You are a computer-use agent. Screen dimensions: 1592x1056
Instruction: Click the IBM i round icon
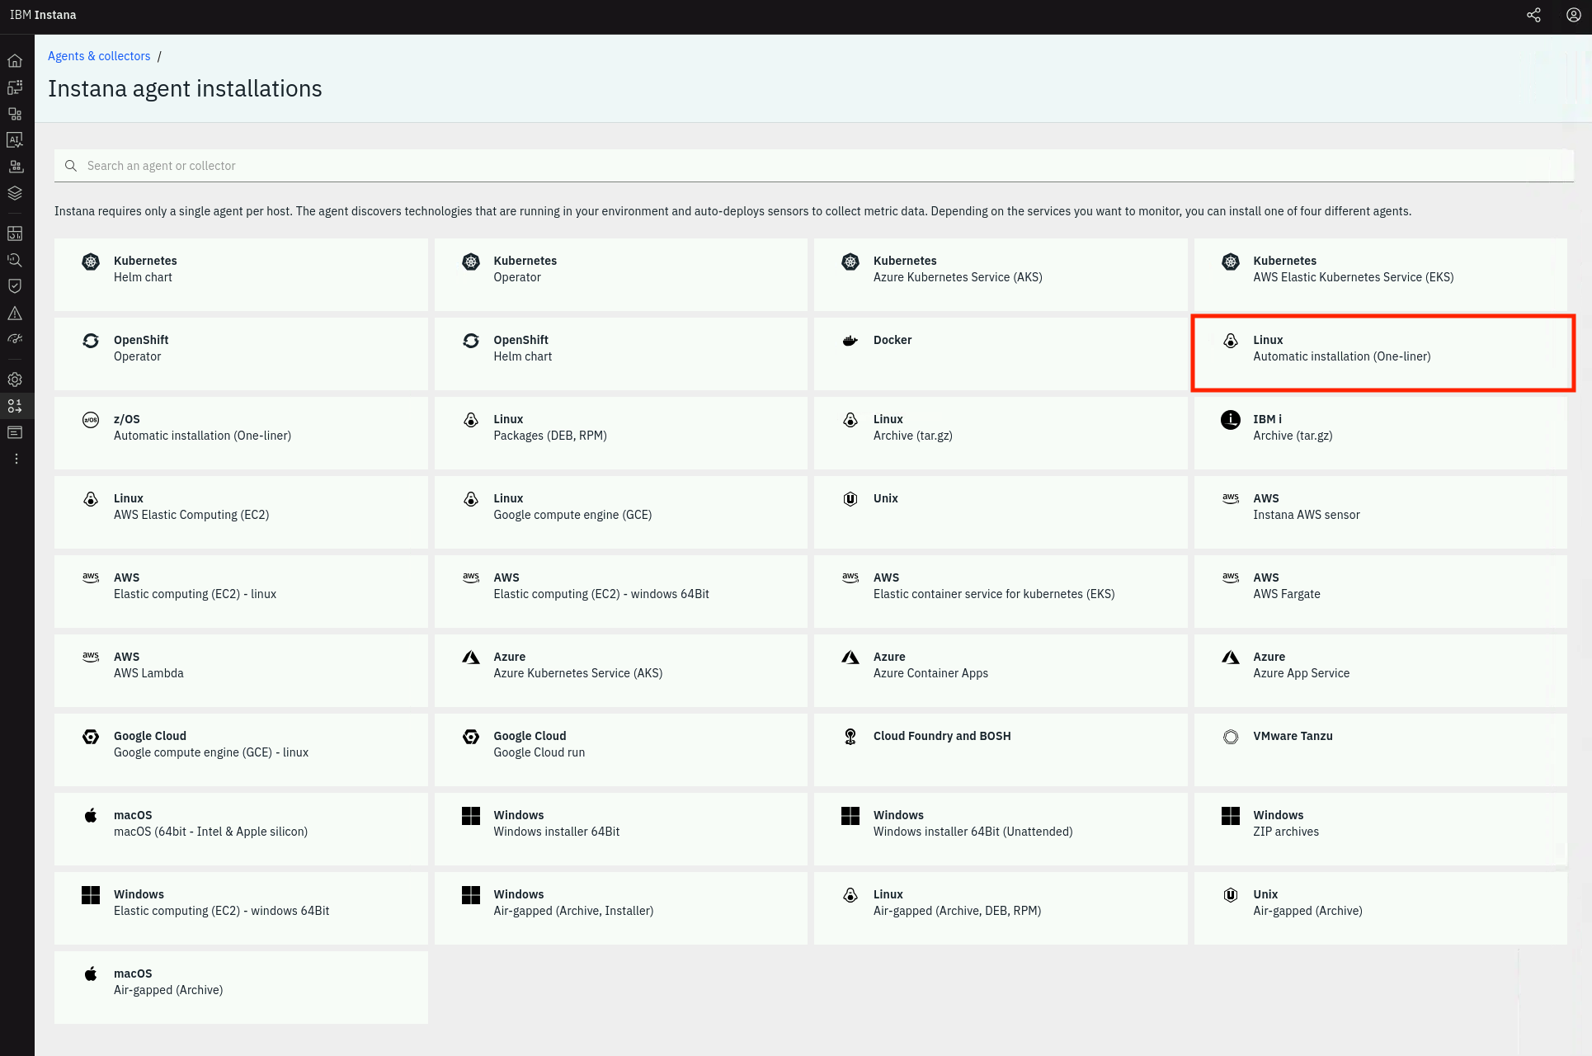(x=1230, y=420)
